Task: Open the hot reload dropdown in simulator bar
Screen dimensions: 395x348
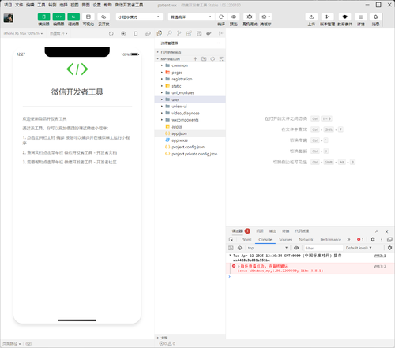Action: tap(58, 33)
